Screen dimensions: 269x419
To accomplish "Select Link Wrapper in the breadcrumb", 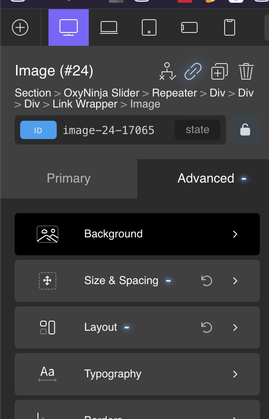I will coord(85,104).
